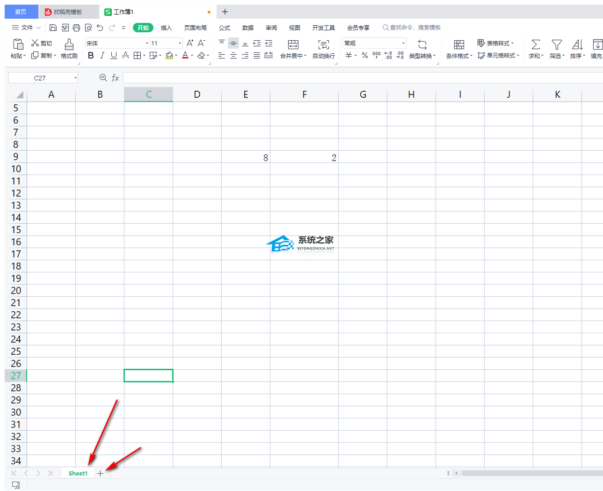Toggle Underline formatting
The height and width of the screenshot is (491, 603).
(114, 56)
